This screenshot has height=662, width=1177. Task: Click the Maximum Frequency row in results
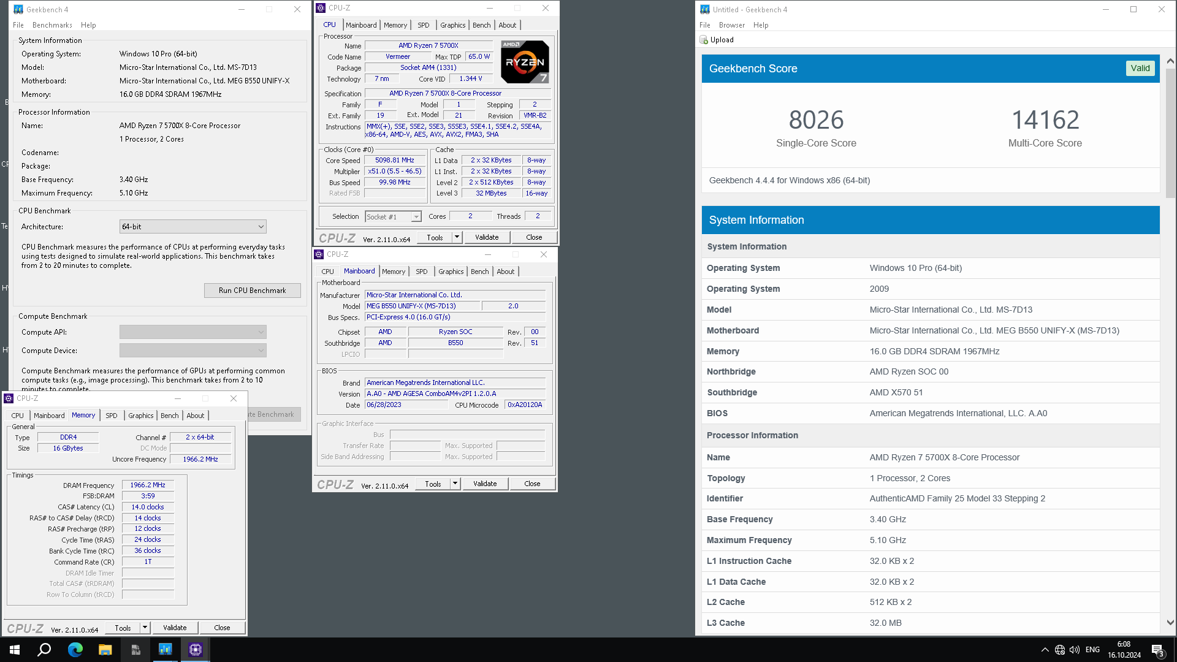(x=931, y=540)
